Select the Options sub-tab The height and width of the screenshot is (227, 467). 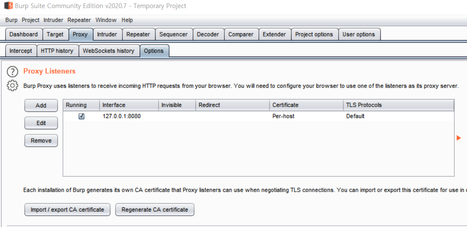click(x=154, y=51)
